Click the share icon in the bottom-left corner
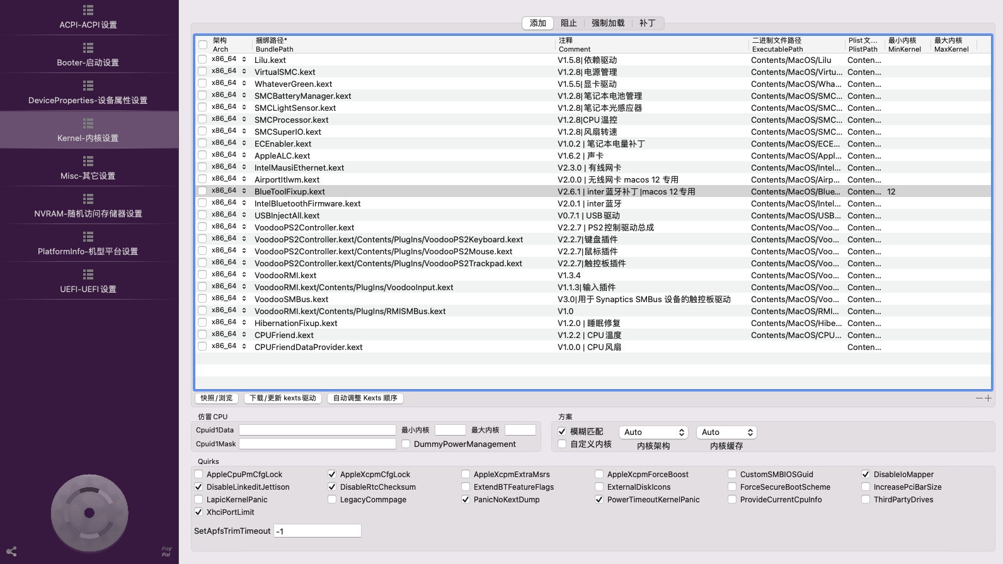This screenshot has height=564, width=1003. click(x=11, y=551)
